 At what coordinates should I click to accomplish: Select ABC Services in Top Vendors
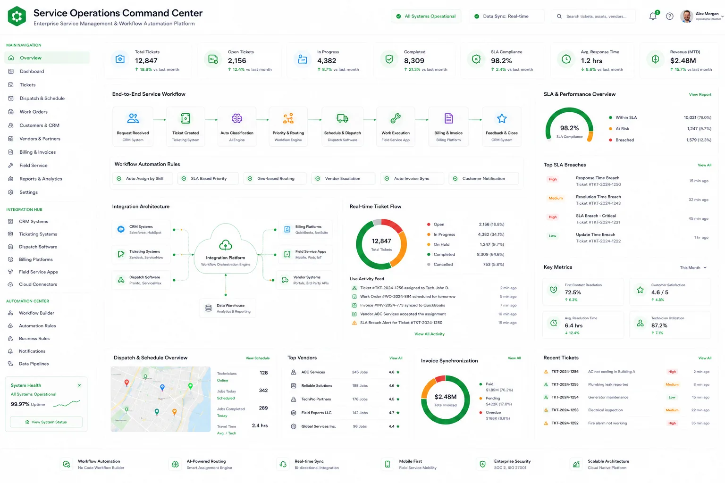tap(346, 372)
